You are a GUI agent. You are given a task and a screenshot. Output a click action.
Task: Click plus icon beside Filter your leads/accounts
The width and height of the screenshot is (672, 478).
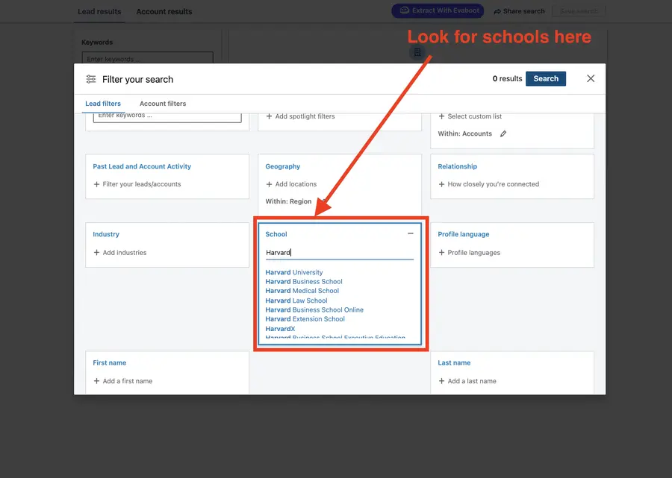pyautogui.click(x=96, y=184)
